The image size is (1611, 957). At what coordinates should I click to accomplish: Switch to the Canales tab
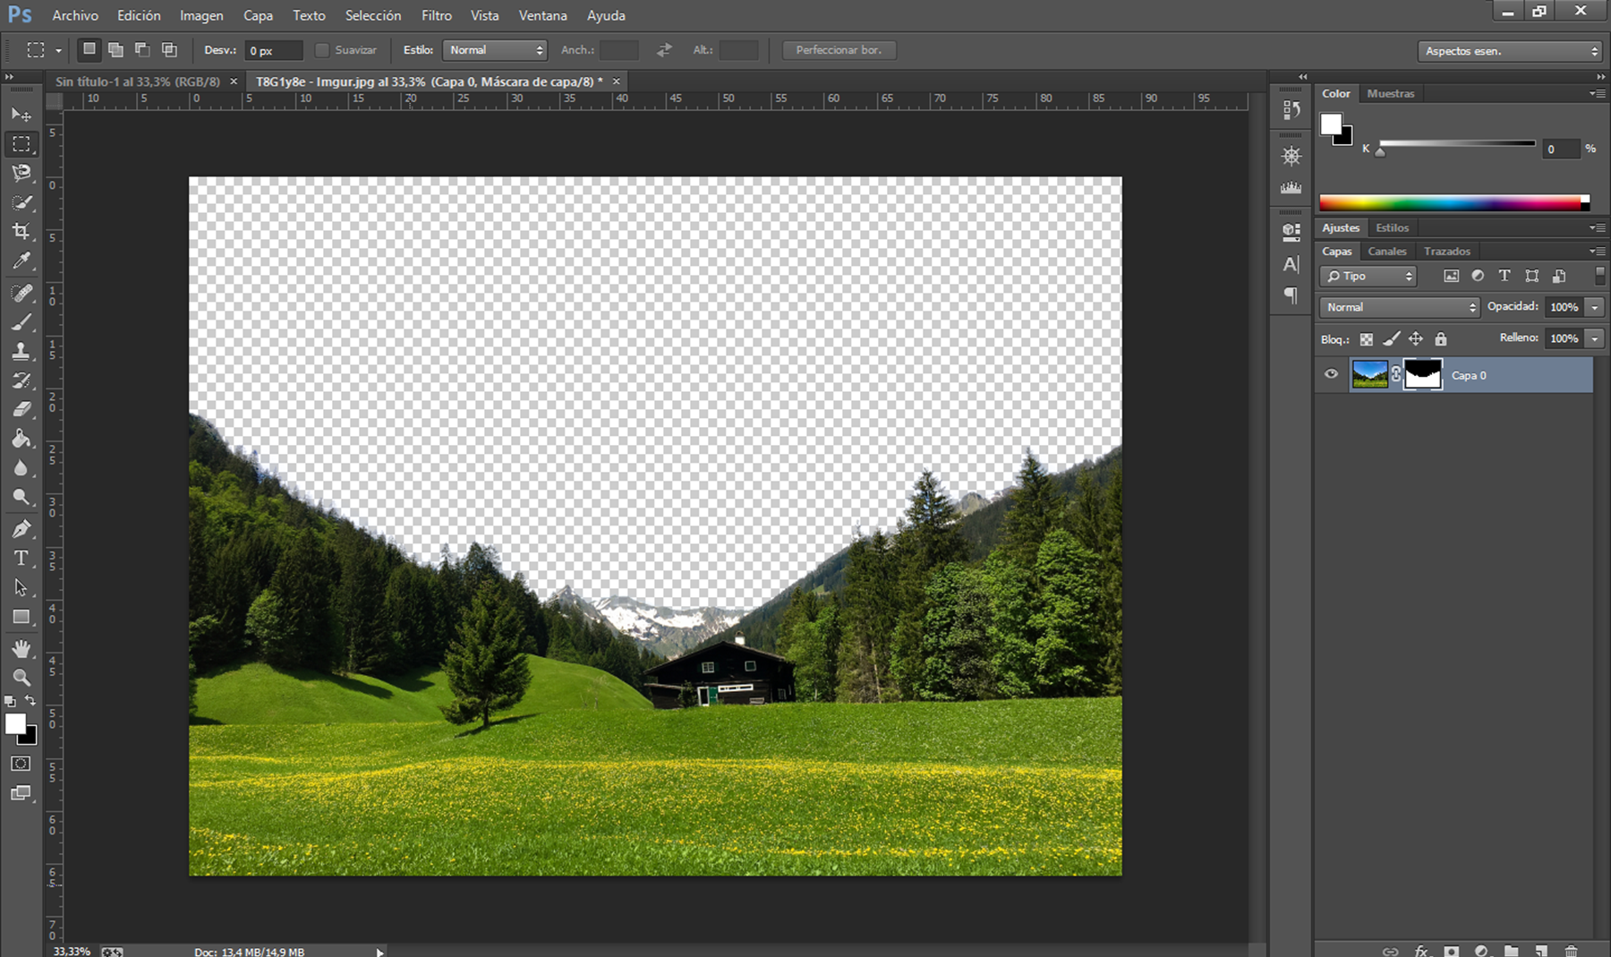click(x=1387, y=252)
